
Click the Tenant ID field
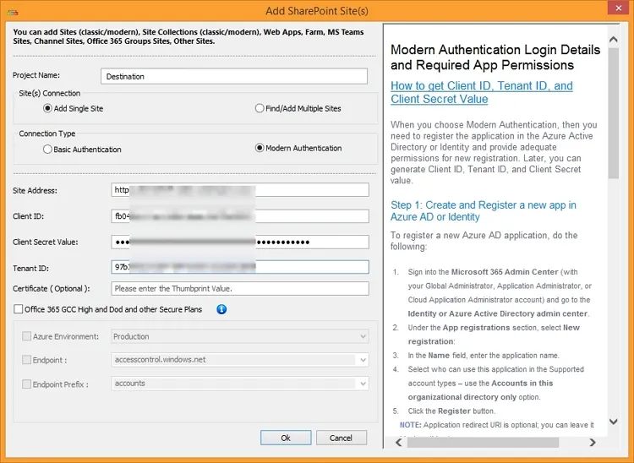pos(240,267)
